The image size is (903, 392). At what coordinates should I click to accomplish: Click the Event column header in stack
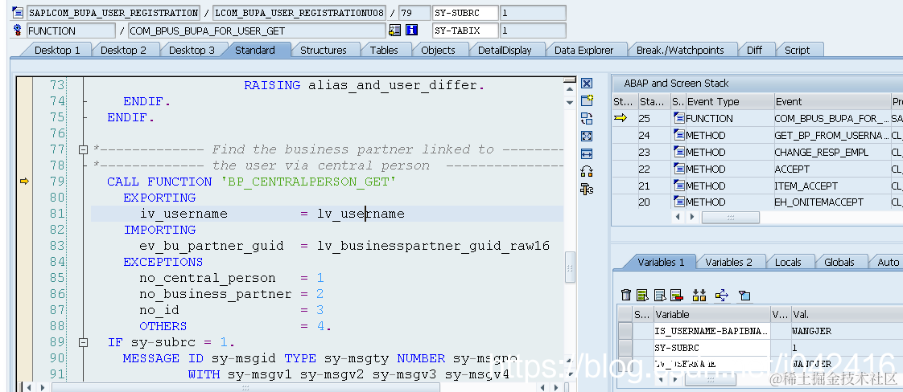831,102
